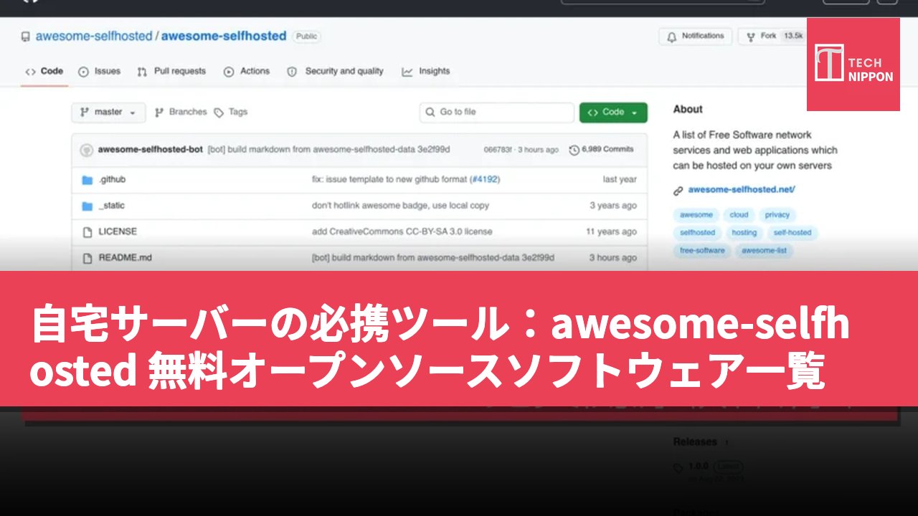This screenshot has height=516, width=918.
Task: Visit awesome-selfhosted.net website link
Action: click(742, 190)
